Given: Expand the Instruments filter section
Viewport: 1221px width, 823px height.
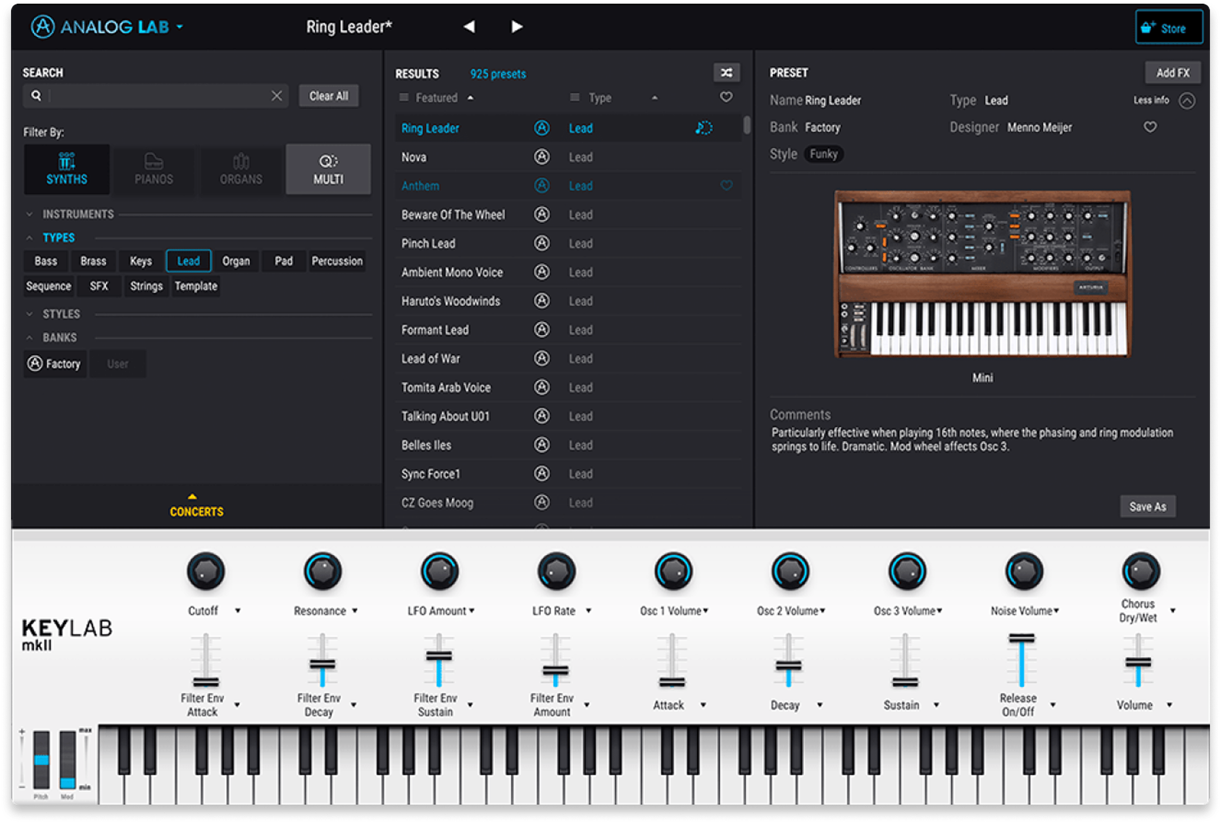Looking at the screenshot, I should [x=29, y=214].
